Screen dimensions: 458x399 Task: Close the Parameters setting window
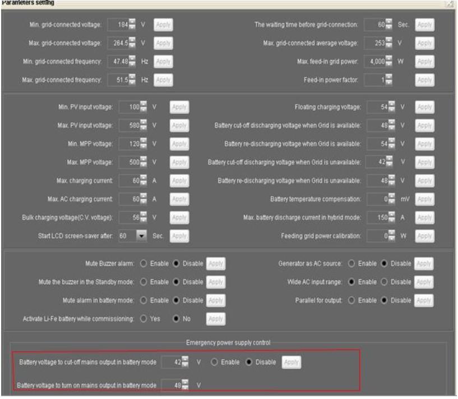(449, 3)
